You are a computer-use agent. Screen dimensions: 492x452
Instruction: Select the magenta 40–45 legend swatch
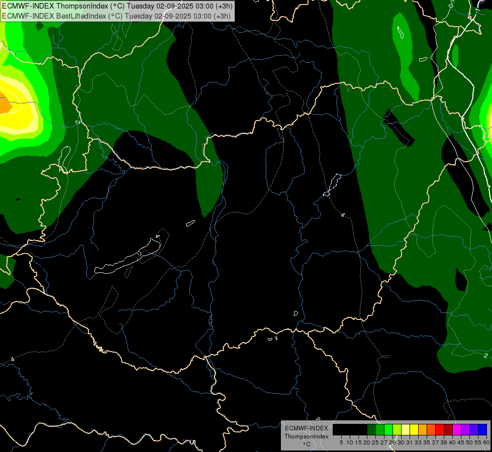tap(457, 429)
